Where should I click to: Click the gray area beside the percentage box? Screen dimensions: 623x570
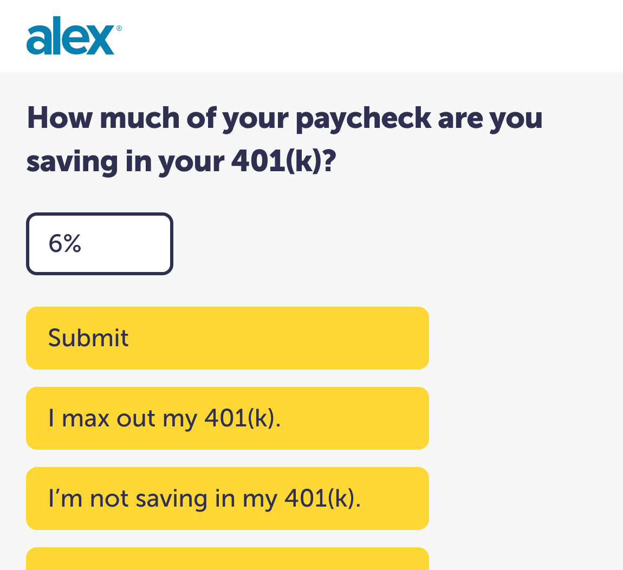pyautogui.click(x=397, y=244)
